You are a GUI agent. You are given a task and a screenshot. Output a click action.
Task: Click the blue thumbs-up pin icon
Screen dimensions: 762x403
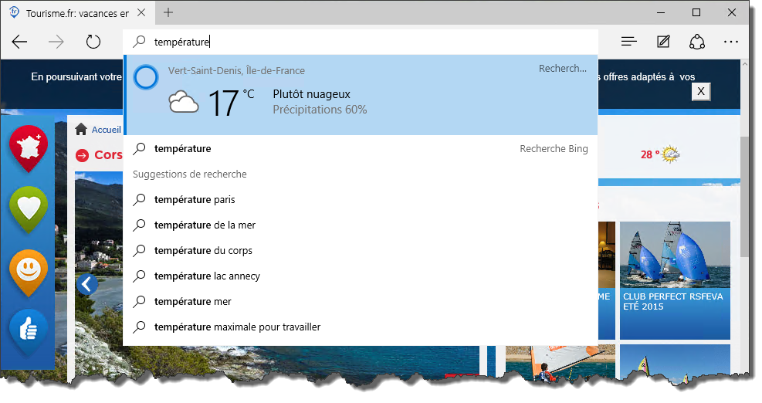pyautogui.click(x=29, y=331)
